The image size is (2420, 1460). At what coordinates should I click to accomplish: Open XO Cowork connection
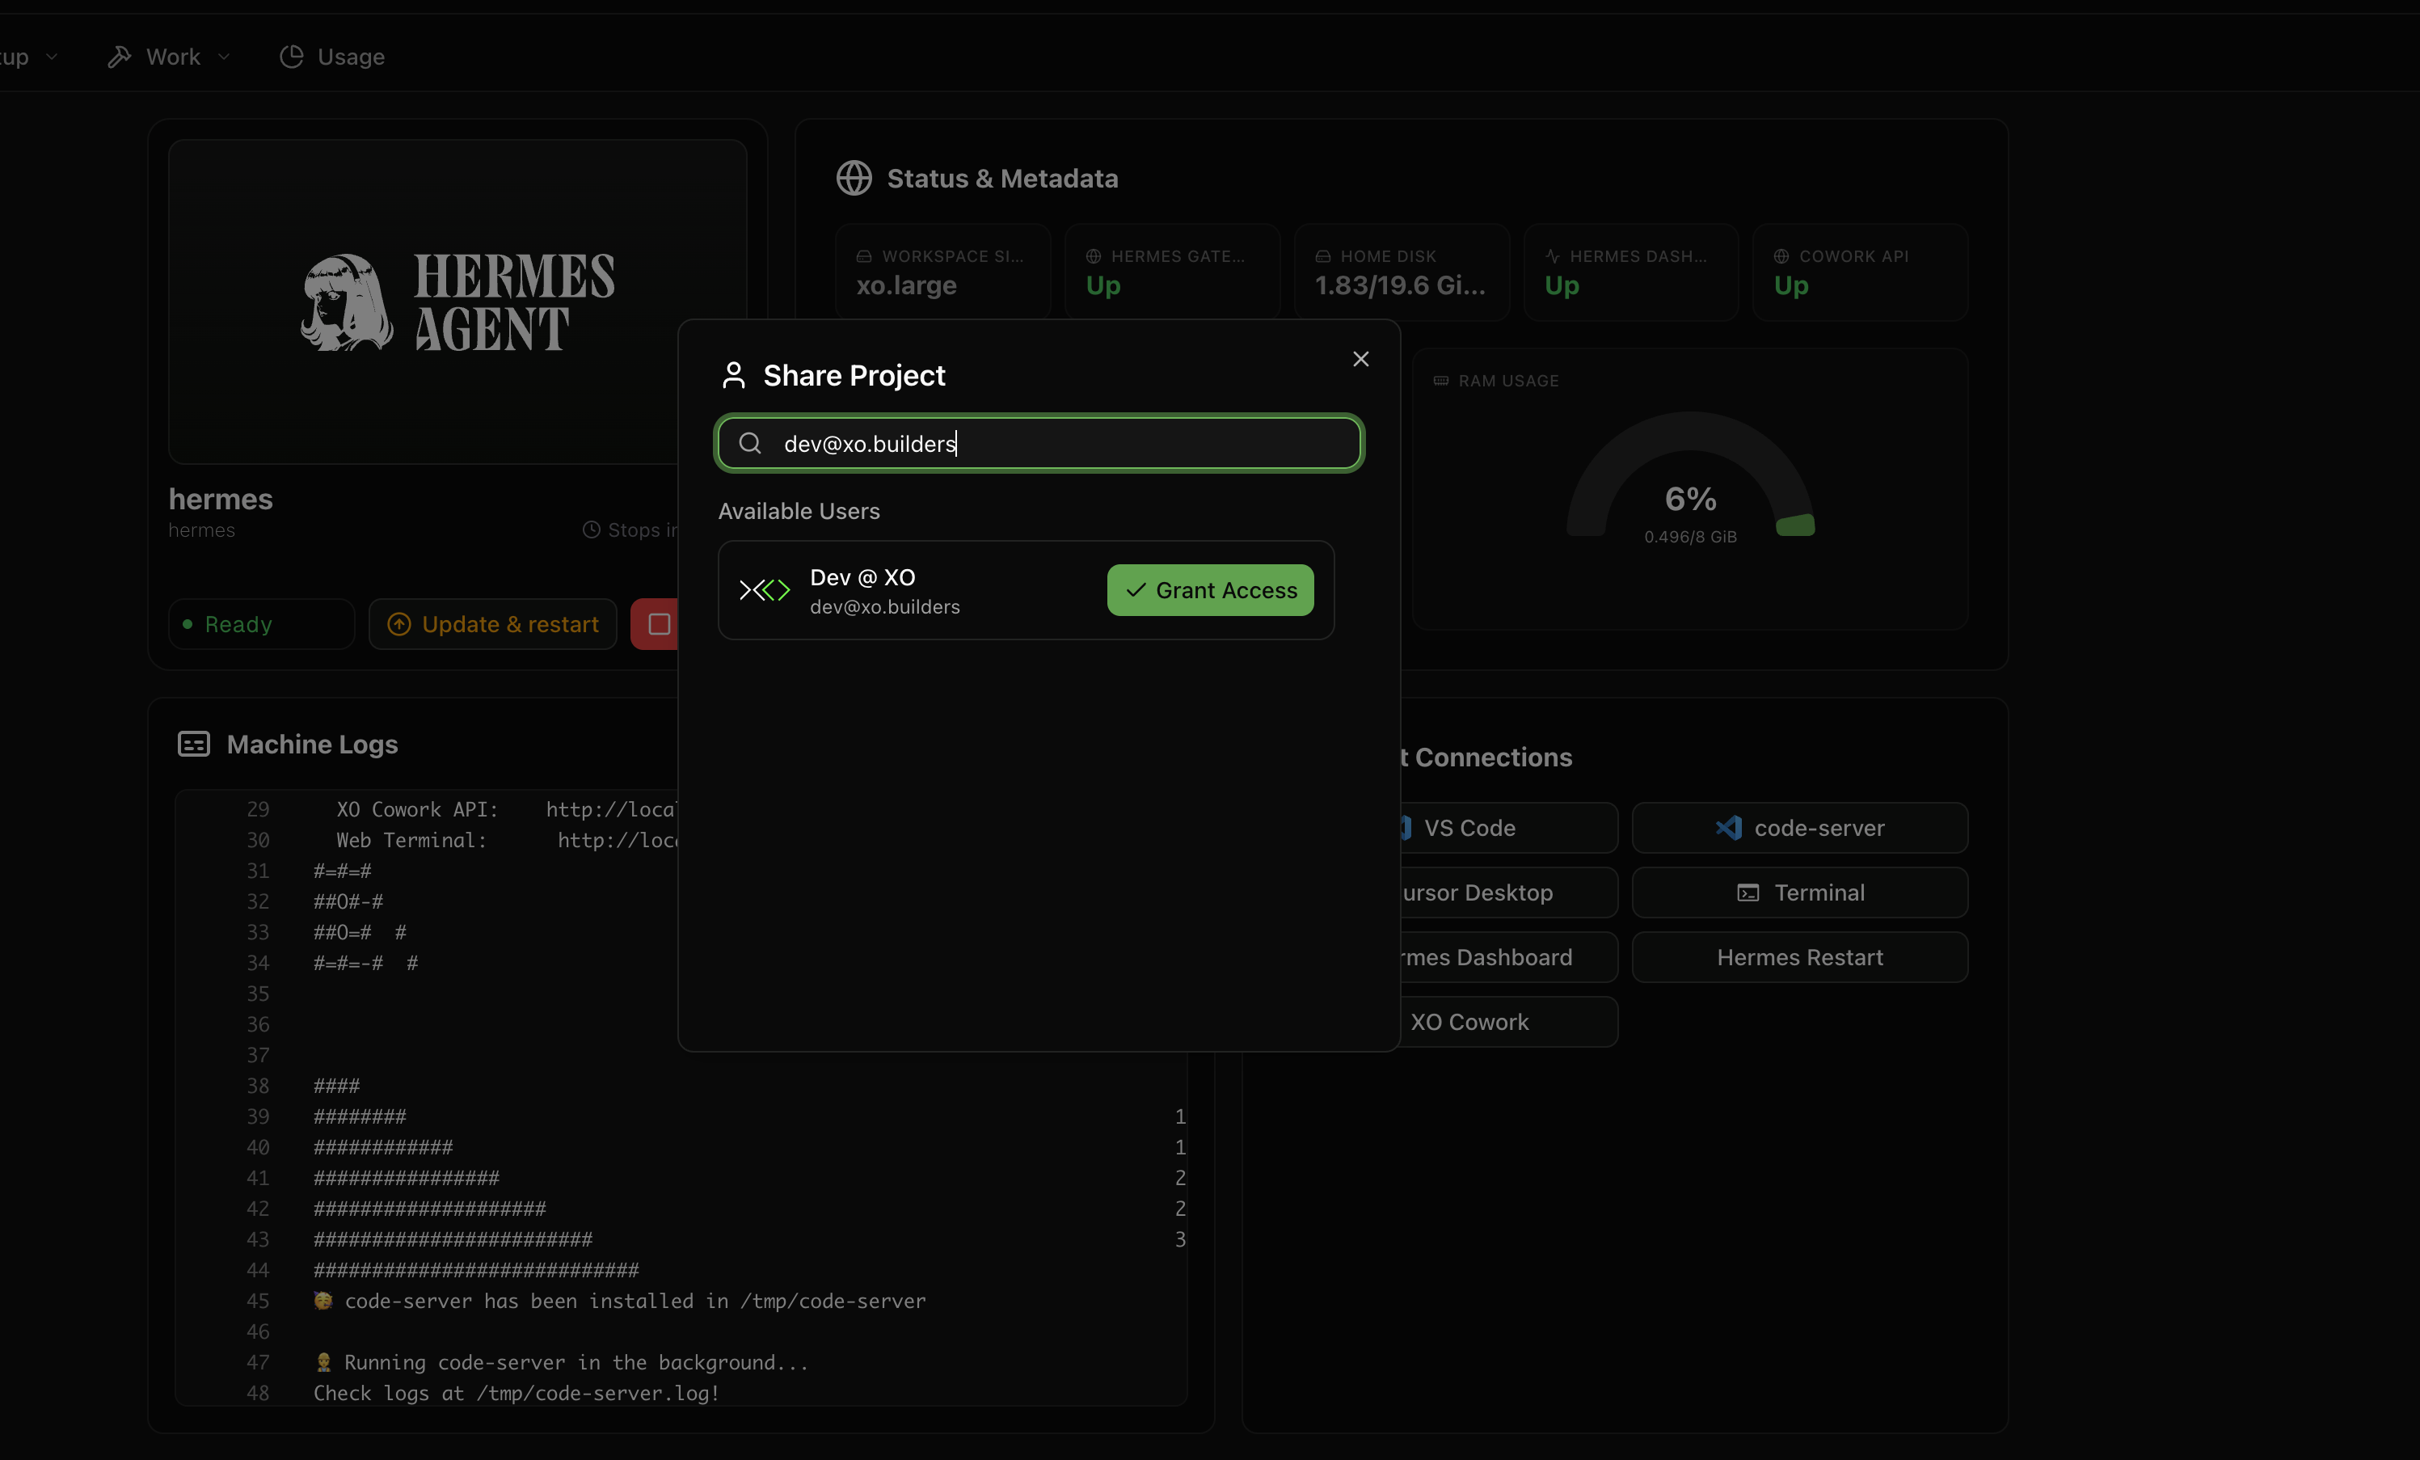(x=1508, y=1022)
